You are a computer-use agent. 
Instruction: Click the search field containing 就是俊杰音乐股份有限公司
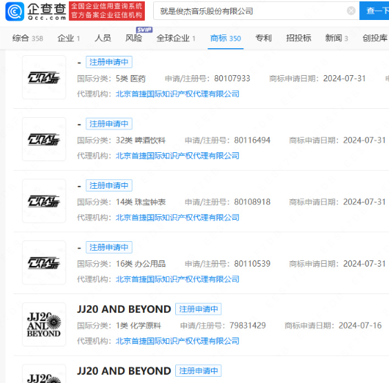click(x=257, y=11)
